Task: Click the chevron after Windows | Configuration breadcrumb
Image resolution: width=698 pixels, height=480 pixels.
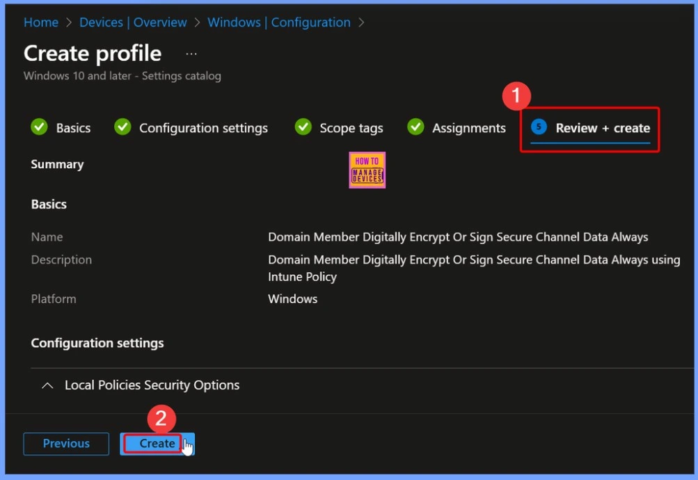Action: coord(361,22)
